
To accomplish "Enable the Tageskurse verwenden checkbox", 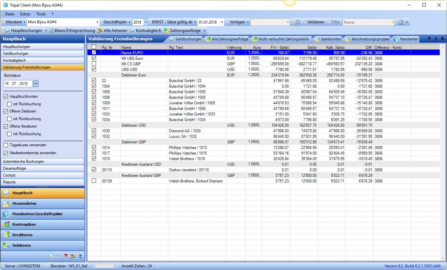I will click(6, 145).
